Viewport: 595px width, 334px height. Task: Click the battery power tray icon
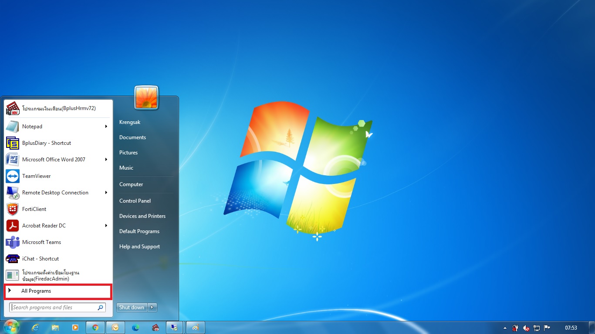point(516,328)
